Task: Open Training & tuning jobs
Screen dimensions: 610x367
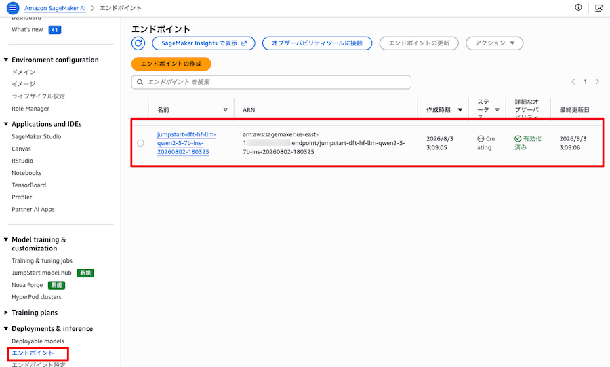Action: (42, 260)
